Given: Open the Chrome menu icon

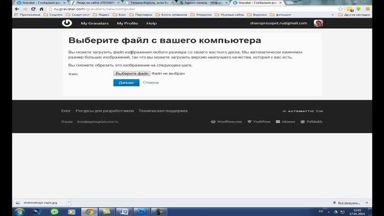Looking at the screenshot, I should (x=368, y=9).
